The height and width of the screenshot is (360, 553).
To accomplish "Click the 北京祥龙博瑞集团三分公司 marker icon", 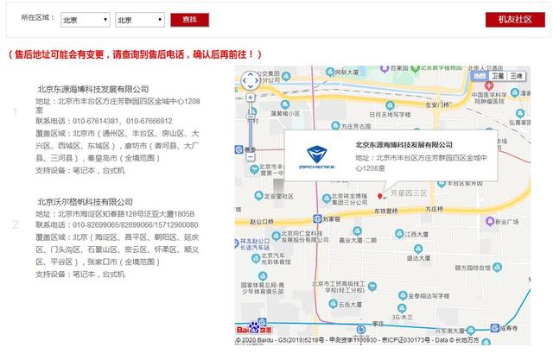I will coord(327,199).
